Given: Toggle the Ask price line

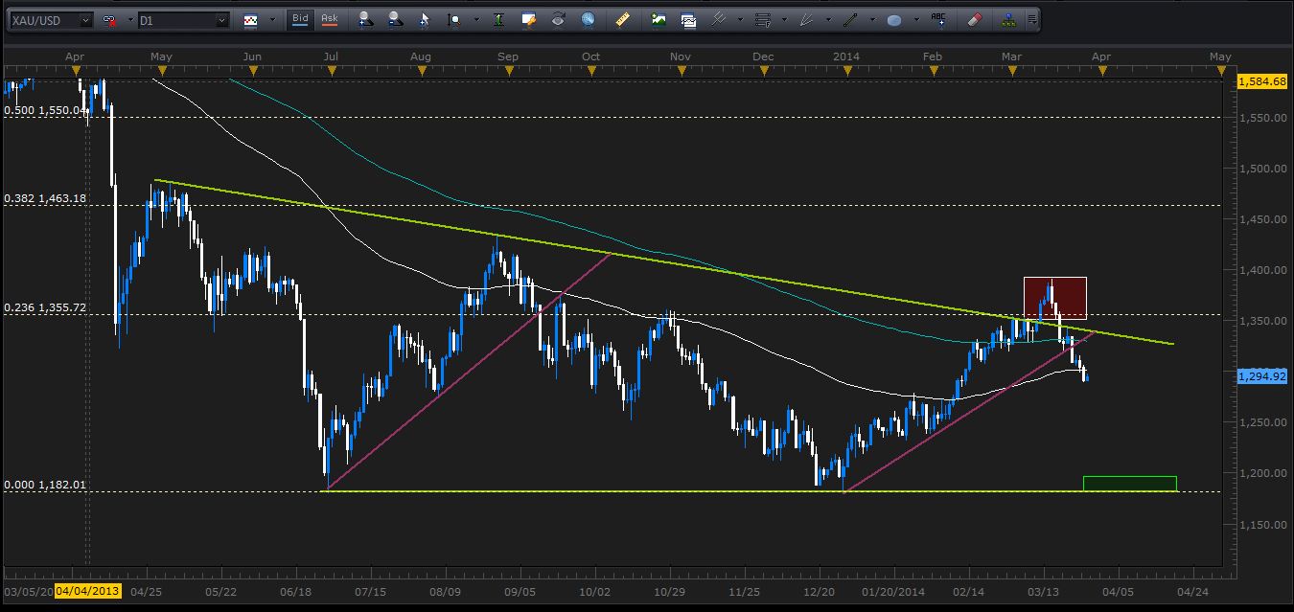Looking at the screenshot, I should (330, 19).
